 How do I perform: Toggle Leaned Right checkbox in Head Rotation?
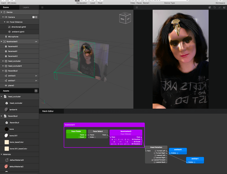[154, 158]
